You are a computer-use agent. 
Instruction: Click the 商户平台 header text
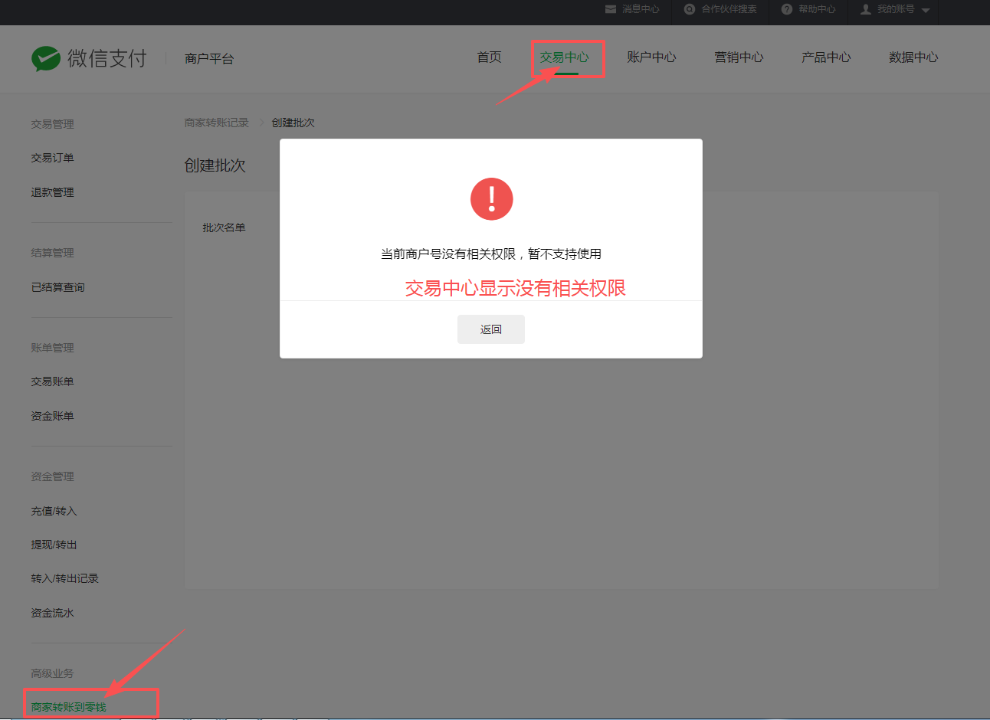tap(209, 58)
